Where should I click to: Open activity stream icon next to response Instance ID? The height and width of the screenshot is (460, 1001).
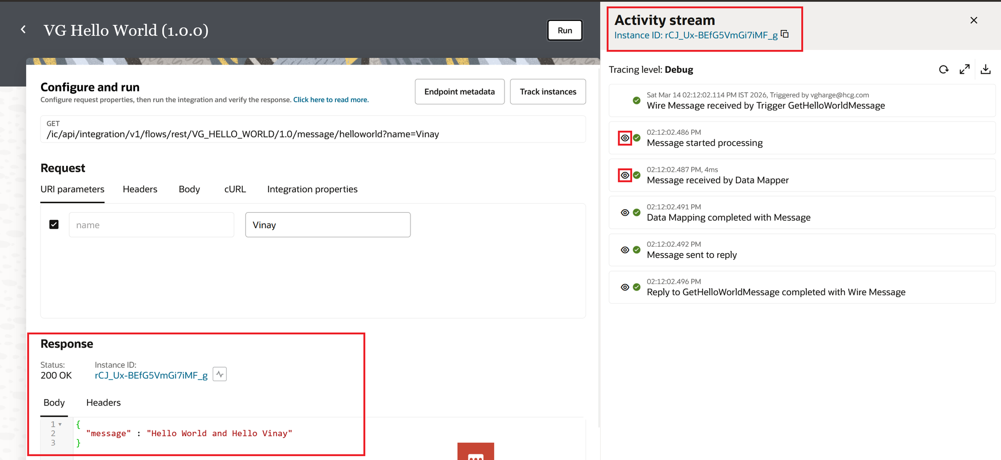pyautogui.click(x=220, y=374)
